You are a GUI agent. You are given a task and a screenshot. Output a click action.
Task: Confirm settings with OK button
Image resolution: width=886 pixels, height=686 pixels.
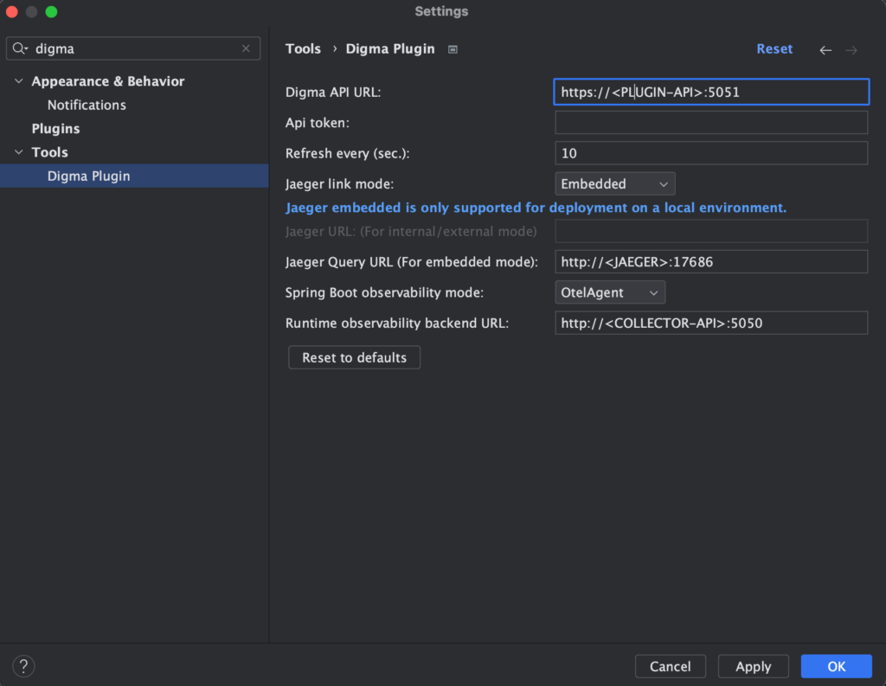[837, 666]
